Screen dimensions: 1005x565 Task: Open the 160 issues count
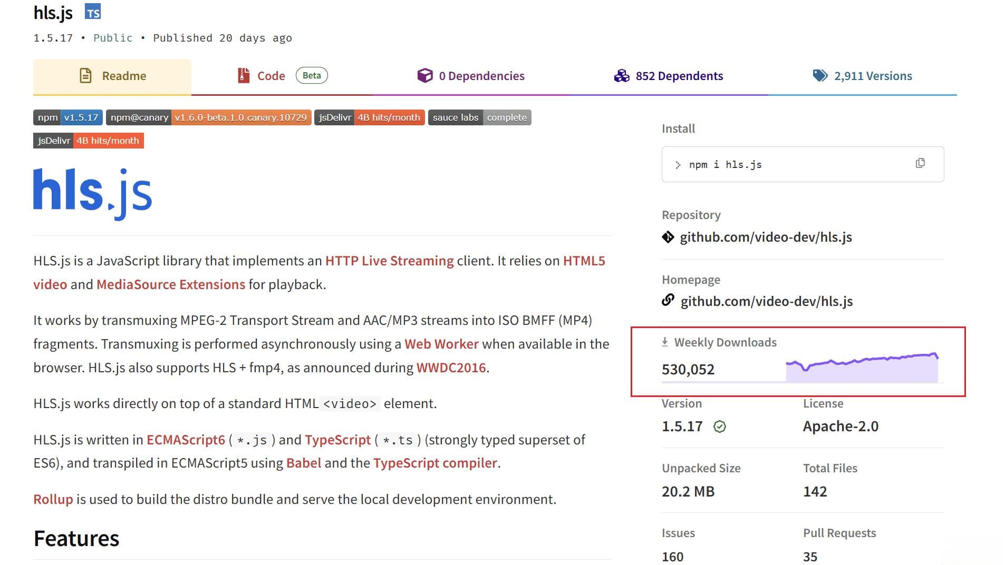(x=672, y=557)
